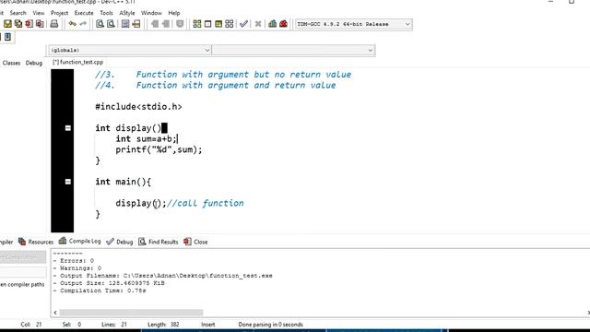This screenshot has width=590, height=332.
Task: Click the 'Warnings: 0' log line
Action: coord(77,268)
